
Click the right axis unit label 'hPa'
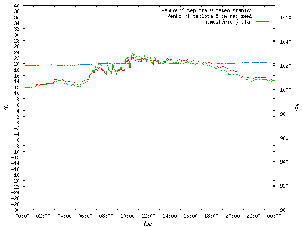pos(297,108)
